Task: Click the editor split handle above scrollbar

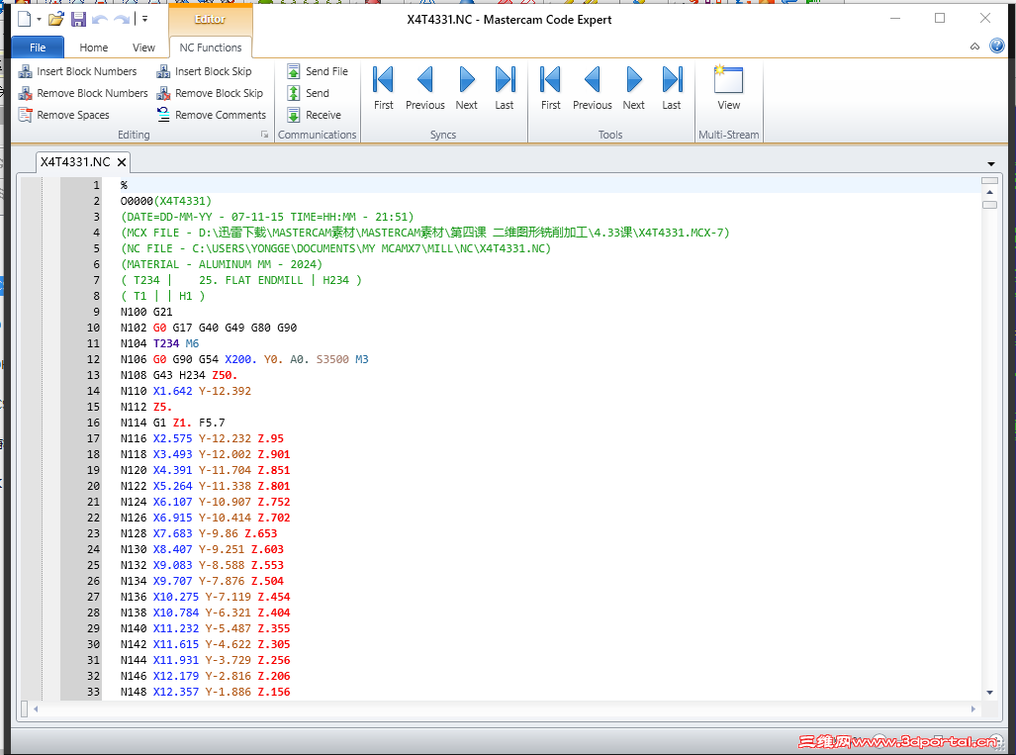Action: [989, 181]
